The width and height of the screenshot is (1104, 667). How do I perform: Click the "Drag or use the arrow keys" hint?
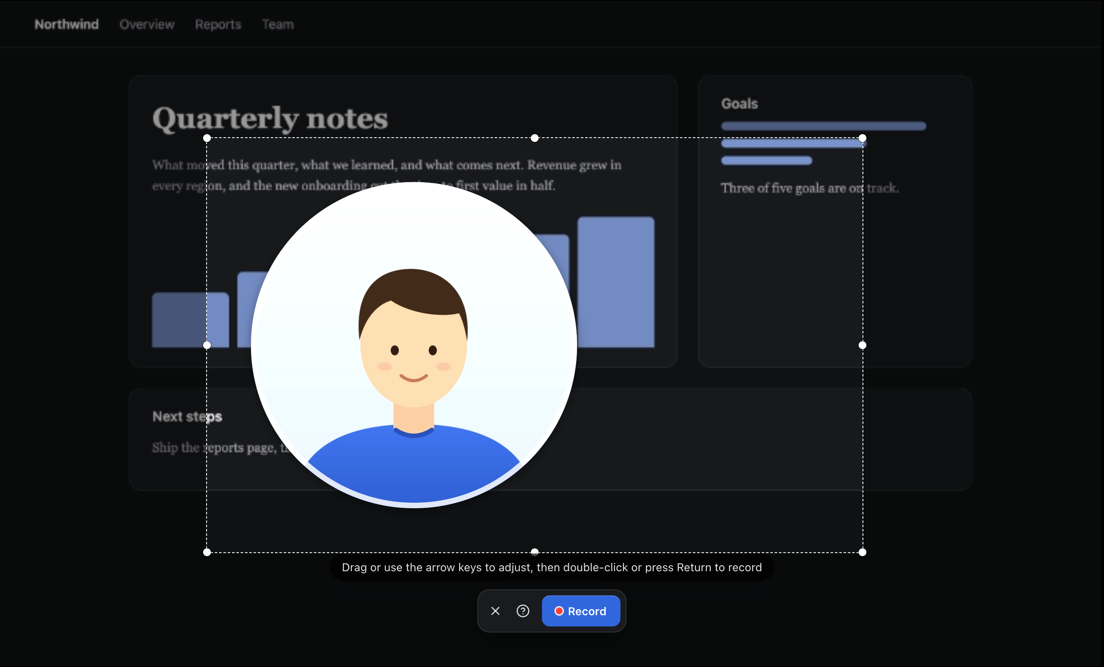pyautogui.click(x=552, y=567)
